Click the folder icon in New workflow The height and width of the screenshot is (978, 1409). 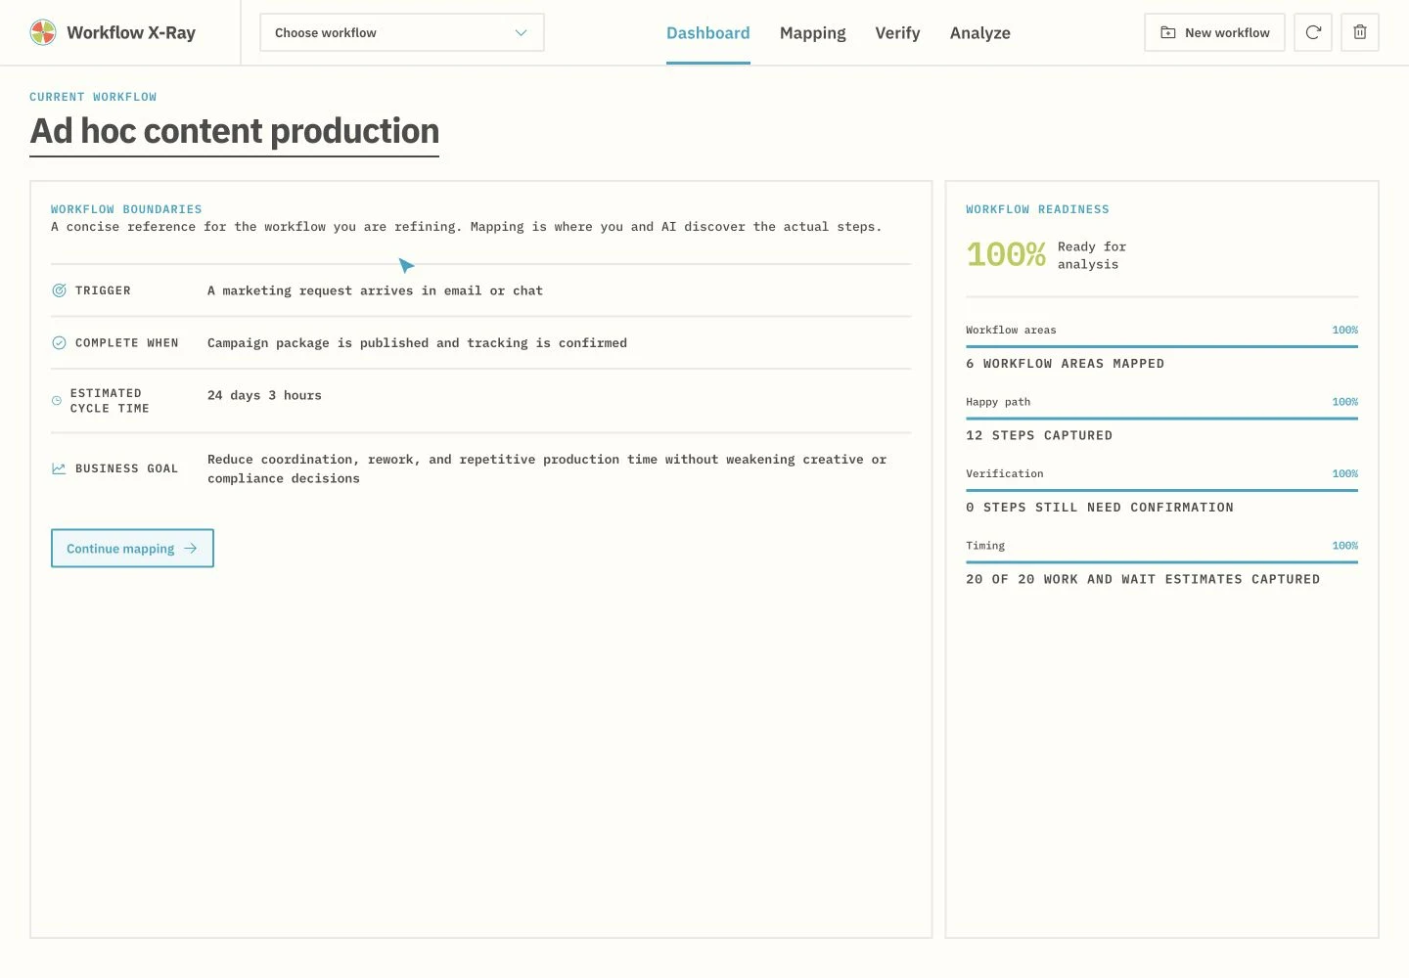(1167, 32)
